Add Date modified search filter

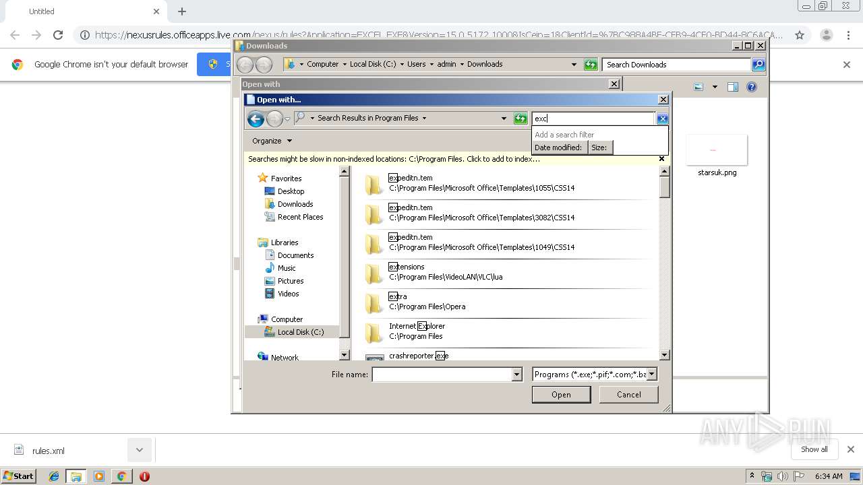(559, 148)
